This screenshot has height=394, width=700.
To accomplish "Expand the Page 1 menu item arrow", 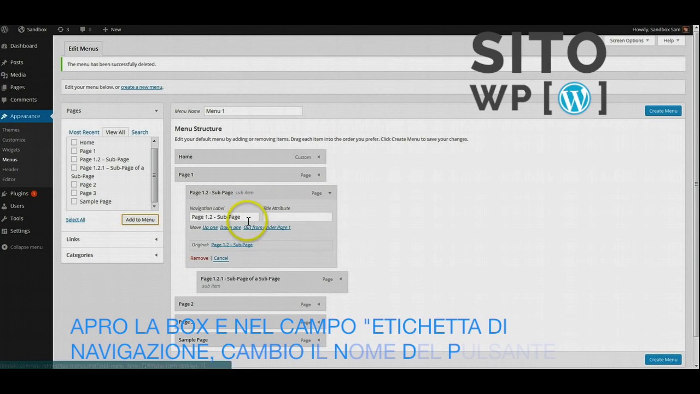I will point(318,175).
